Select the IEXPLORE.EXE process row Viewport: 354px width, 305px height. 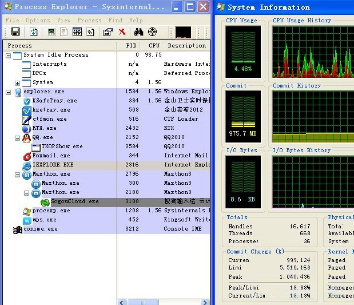[53, 165]
